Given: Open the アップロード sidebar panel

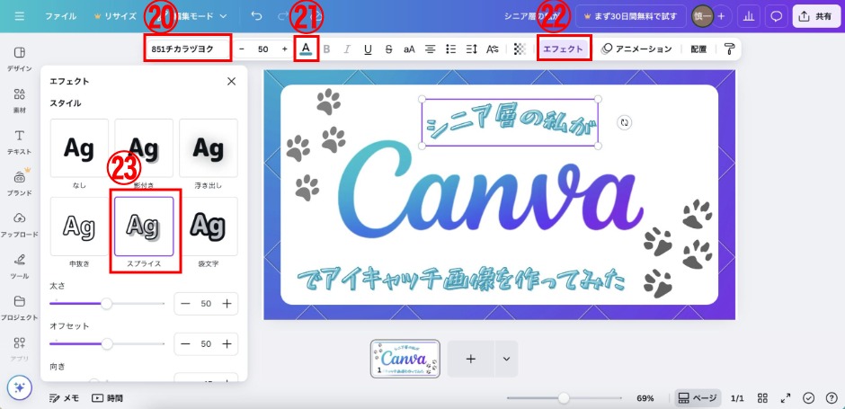Looking at the screenshot, I should [x=20, y=225].
